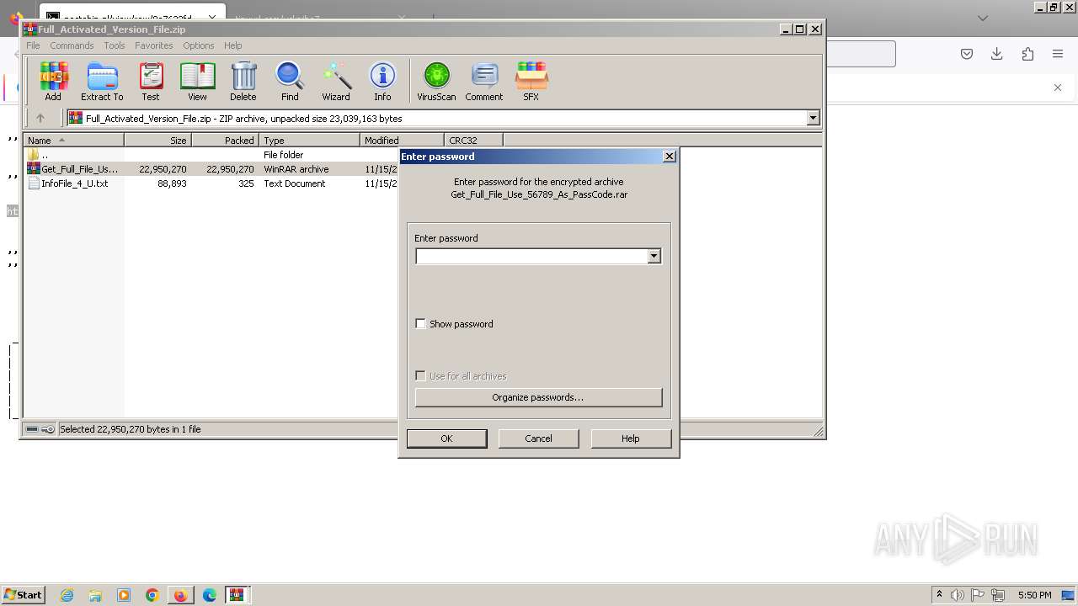Click the Extract To icon

click(102, 82)
